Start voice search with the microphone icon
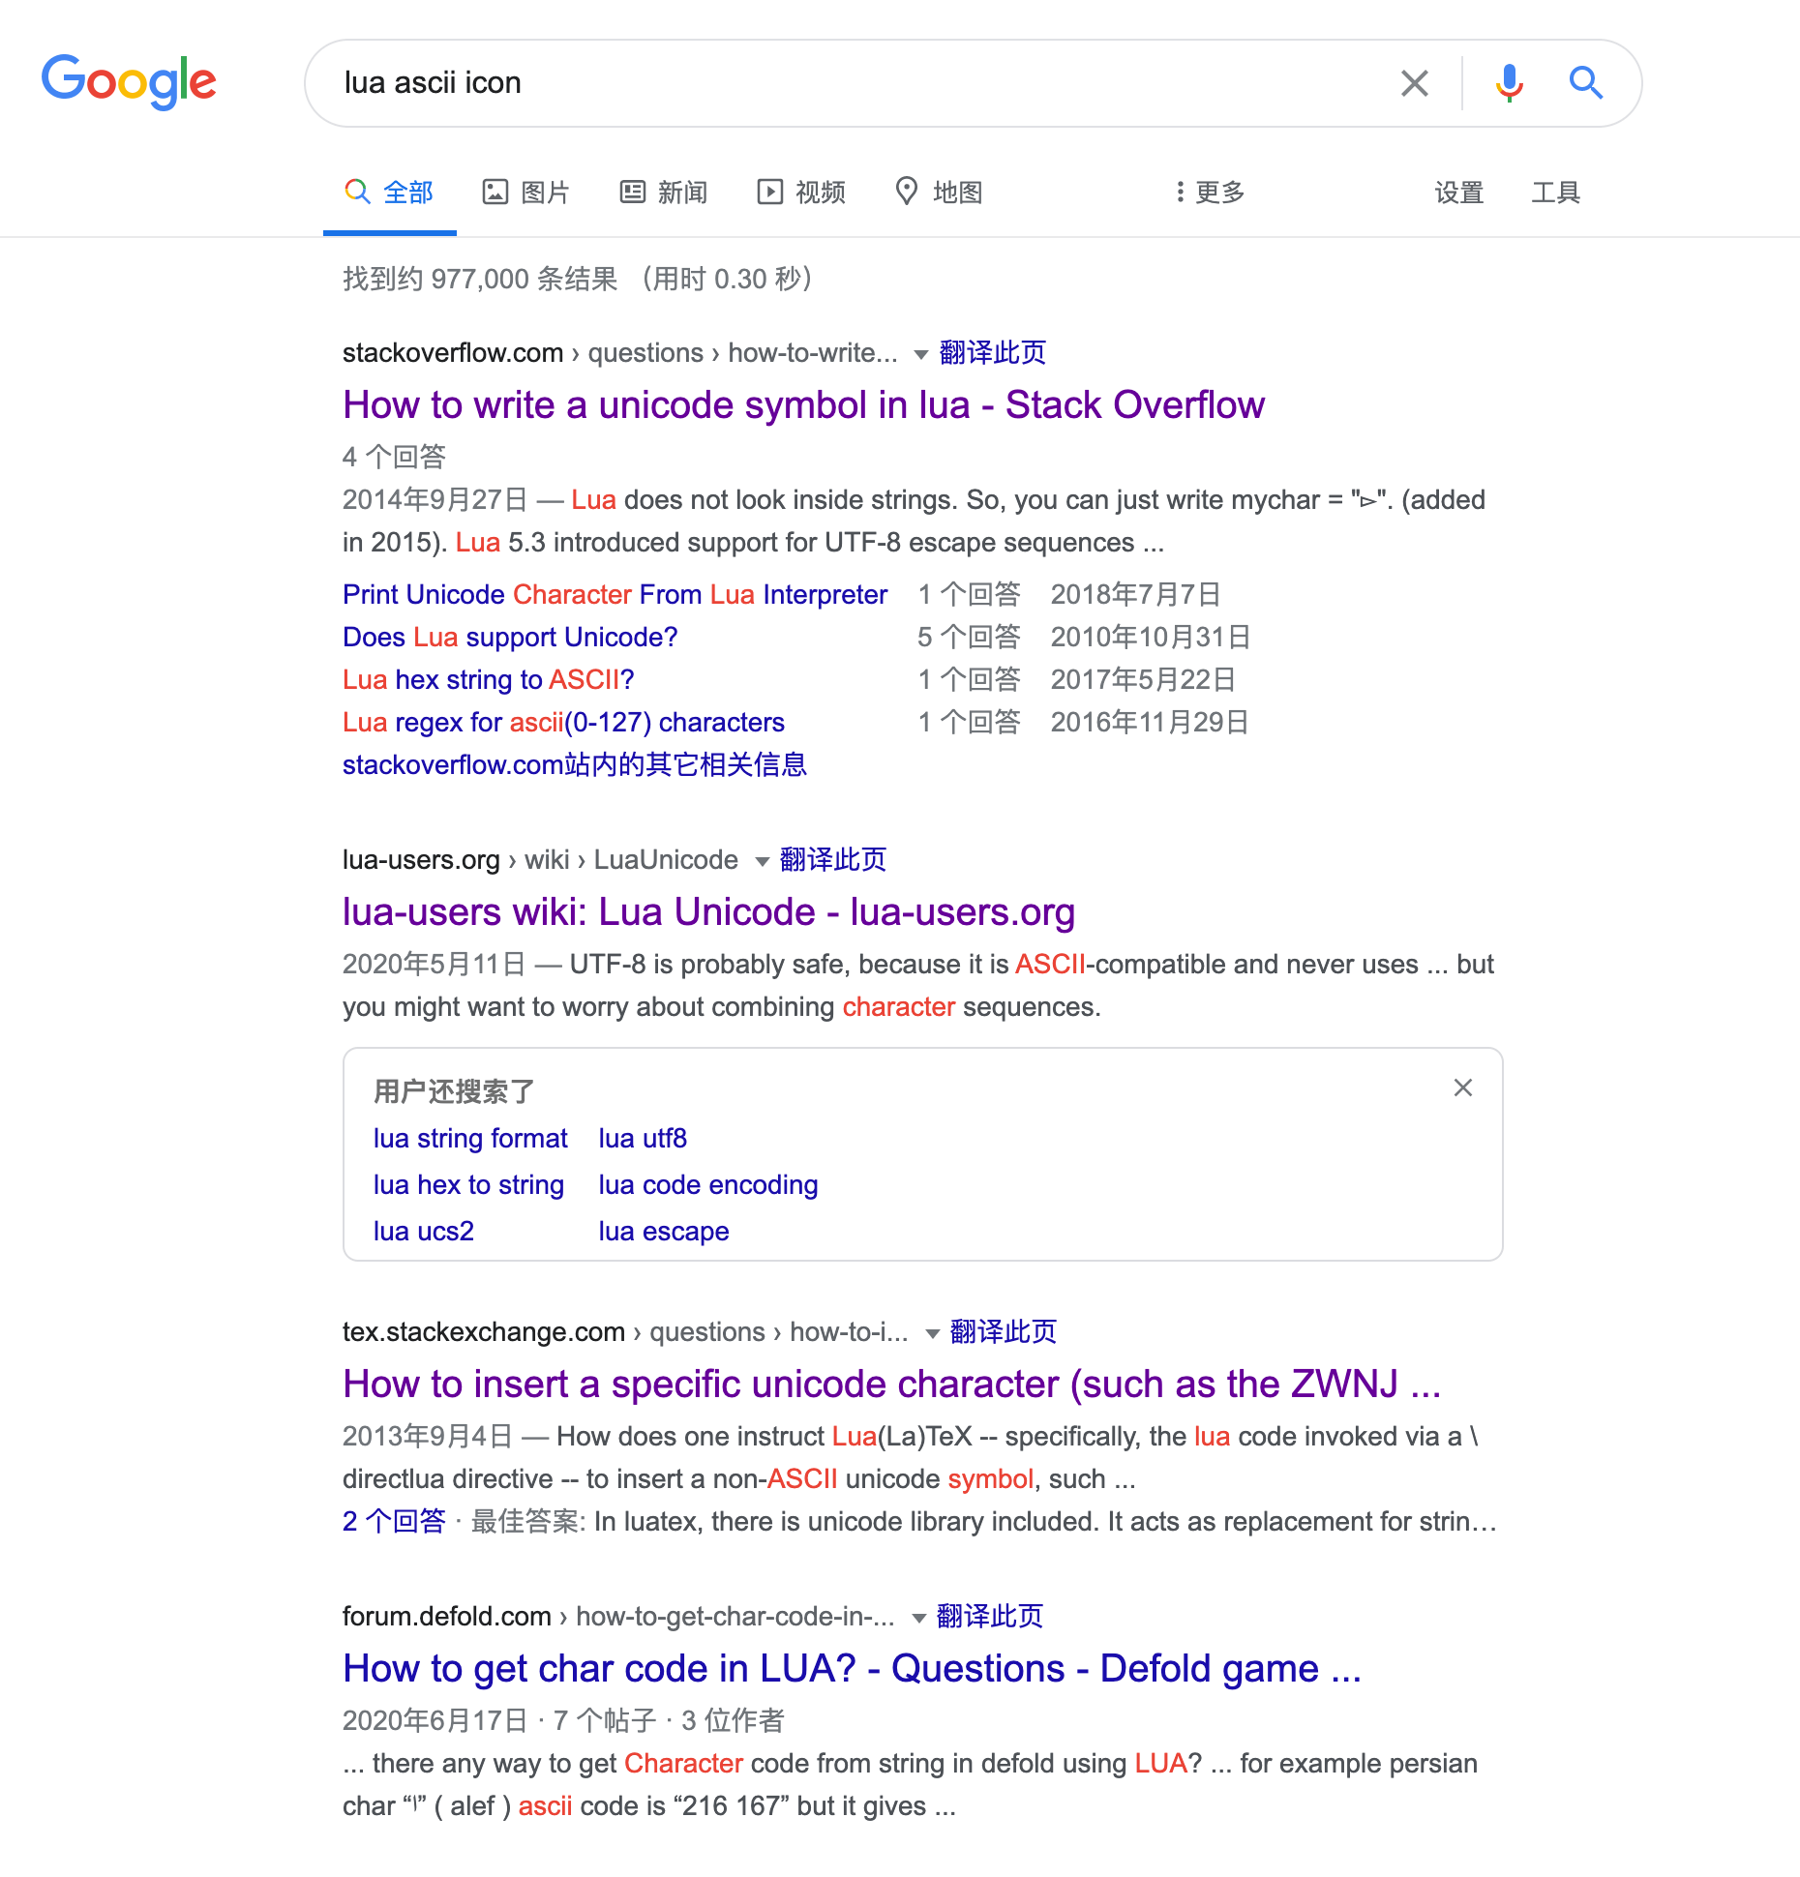The image size is (1800, 1877). point(1509,83)
